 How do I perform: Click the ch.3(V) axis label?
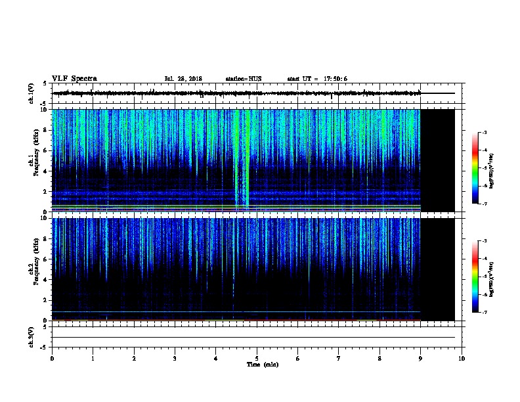tap(31, 337)
